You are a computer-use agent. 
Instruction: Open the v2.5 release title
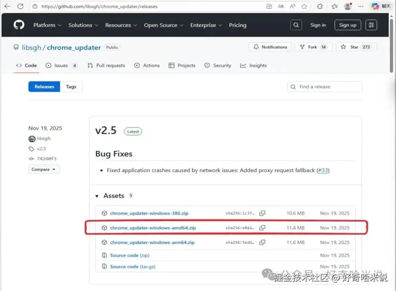pos(106,130)
